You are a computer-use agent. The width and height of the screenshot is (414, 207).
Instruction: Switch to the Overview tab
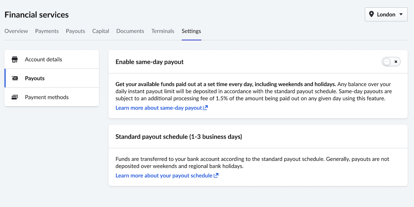point(16,31)
